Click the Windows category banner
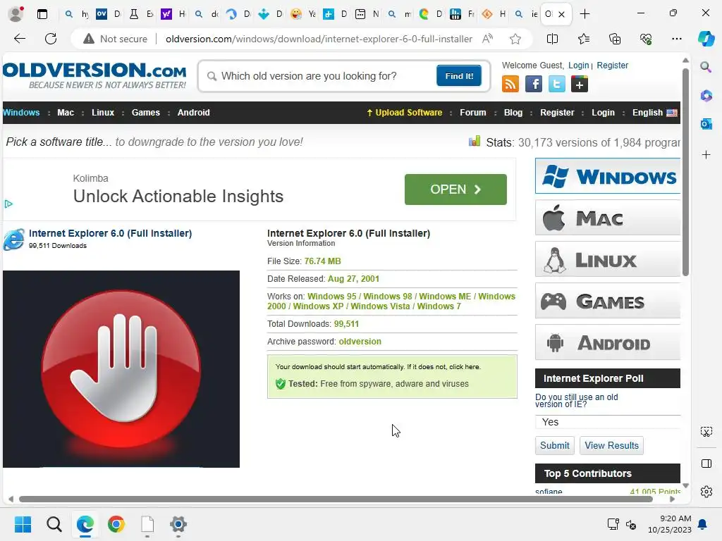Viewport: 722px width, 541px height. coord(607,175)
